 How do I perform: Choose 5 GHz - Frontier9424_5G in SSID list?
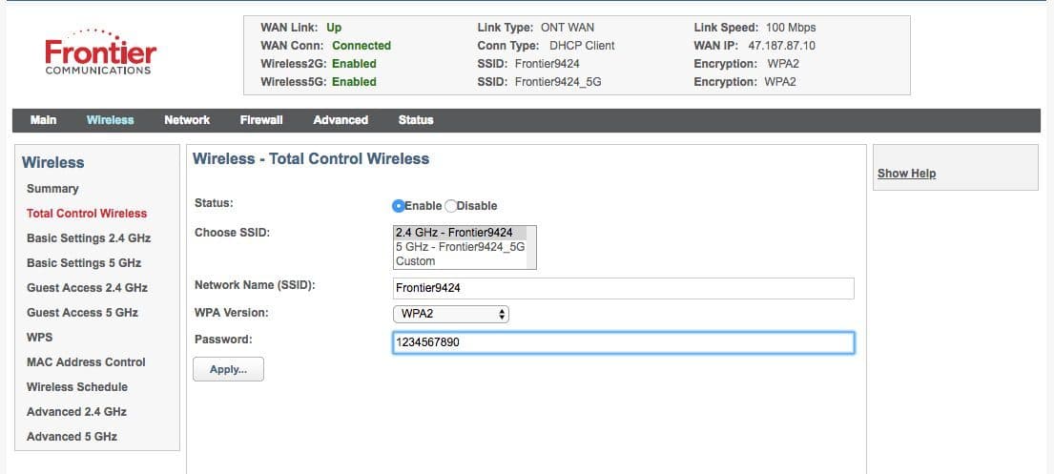461,247
